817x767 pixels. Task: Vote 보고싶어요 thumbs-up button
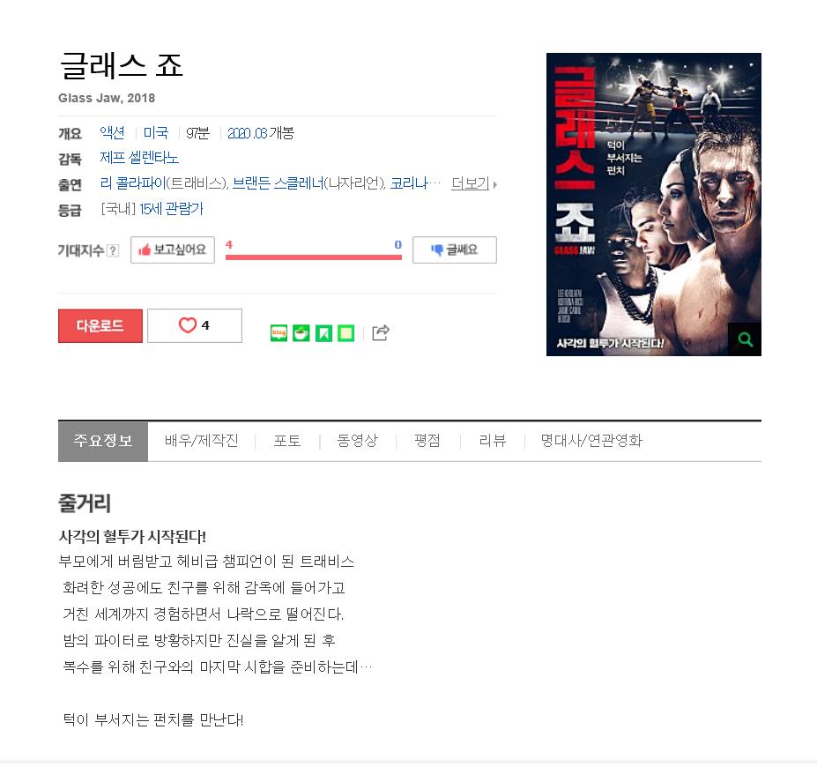(x=173, y=250)
